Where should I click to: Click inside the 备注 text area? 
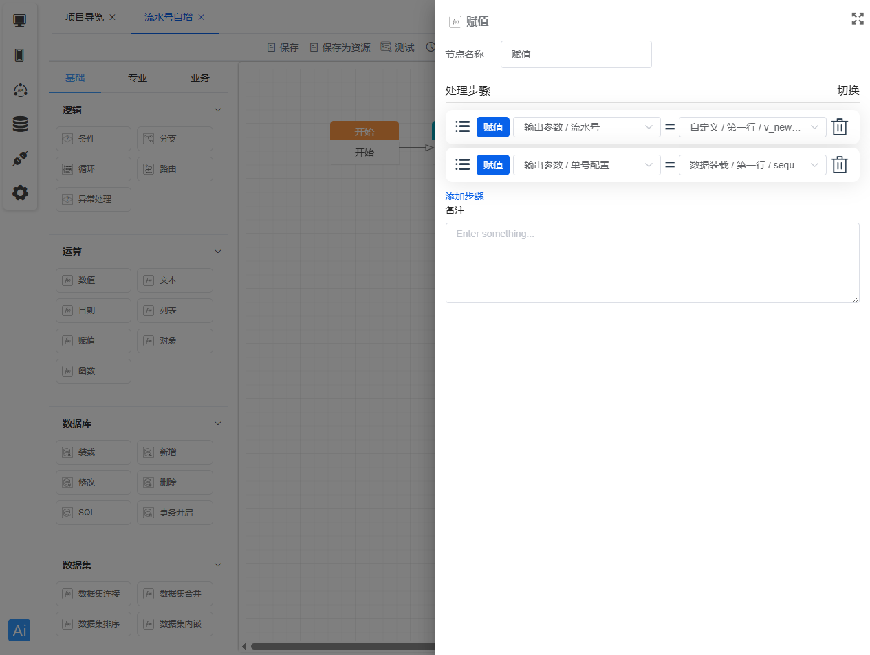pos(652,263)
